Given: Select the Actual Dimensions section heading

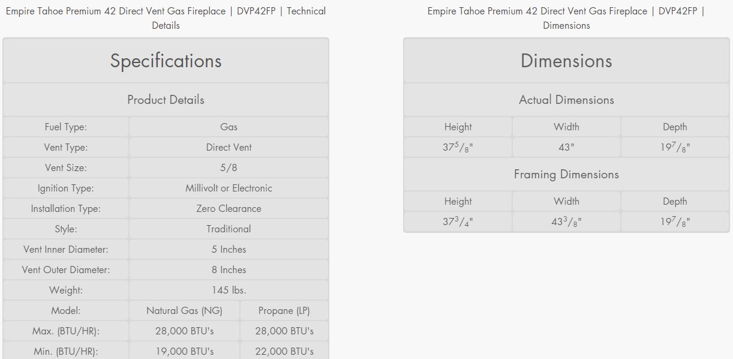Looking at the screenshot, I should click(566, 100).
